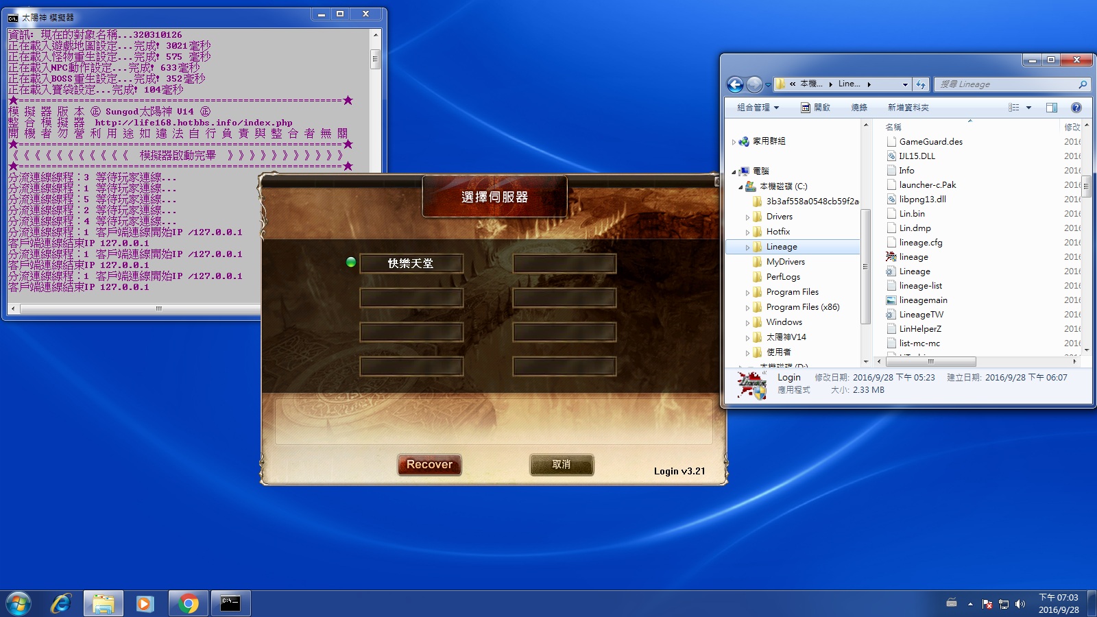This screenshot has height=617, width=1097.
Task: Expand the Drivers folder node
Action: (x=747, y=217)
